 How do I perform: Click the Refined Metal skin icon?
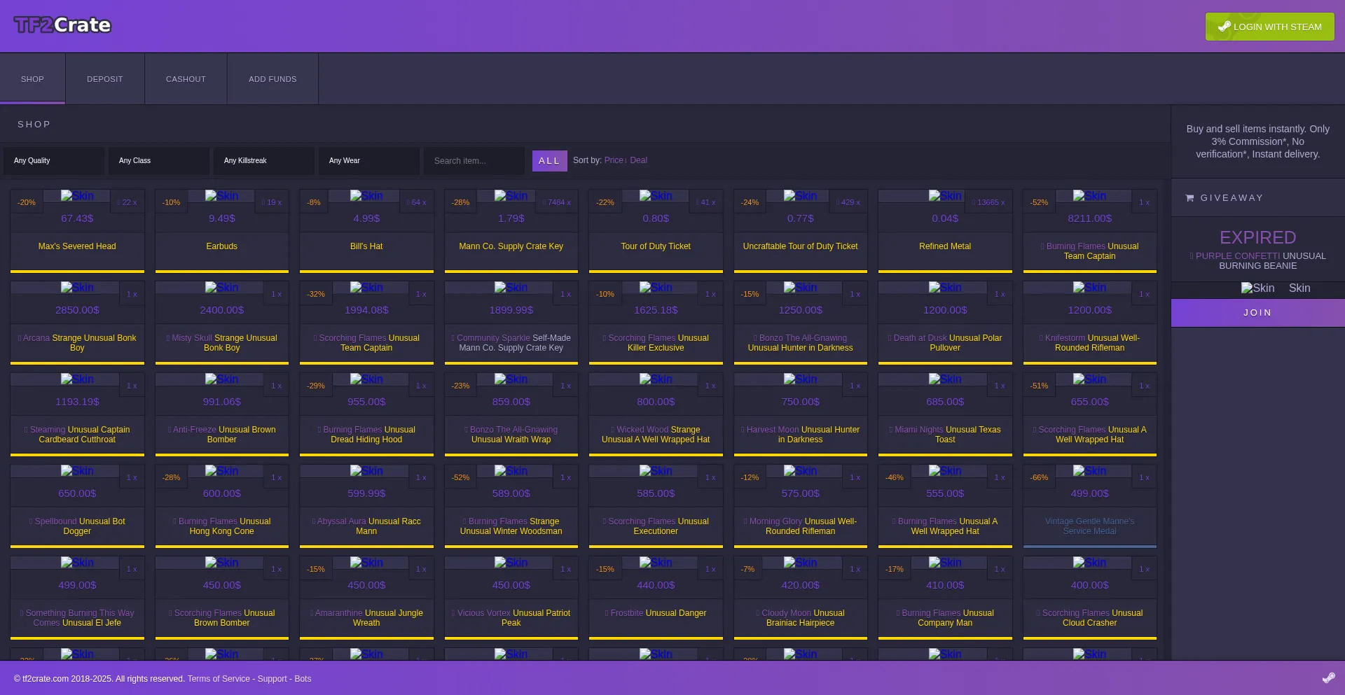[945, 196]
